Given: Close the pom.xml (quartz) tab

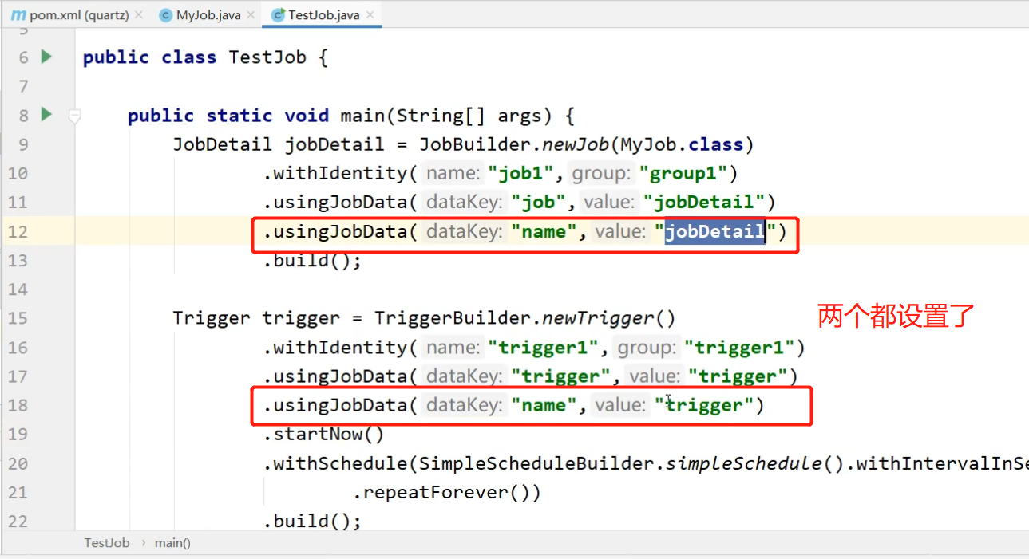Looking at the screenshot, I should (x=140, y=15).
